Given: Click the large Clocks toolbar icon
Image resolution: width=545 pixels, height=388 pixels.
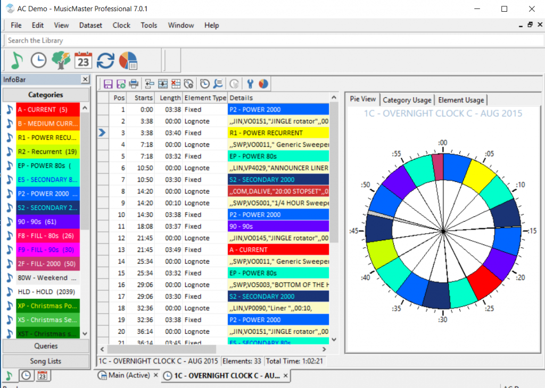Looking at the screenshot, I should pyautogui.click(x=38, y=61).
